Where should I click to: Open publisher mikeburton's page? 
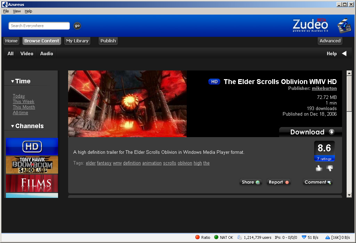point(324,89)
